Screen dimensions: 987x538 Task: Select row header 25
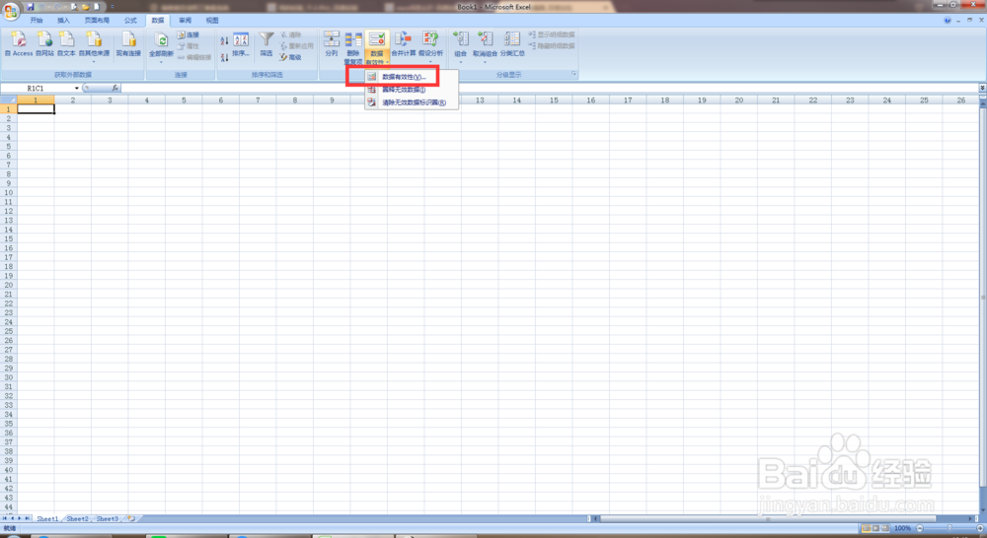8,331
